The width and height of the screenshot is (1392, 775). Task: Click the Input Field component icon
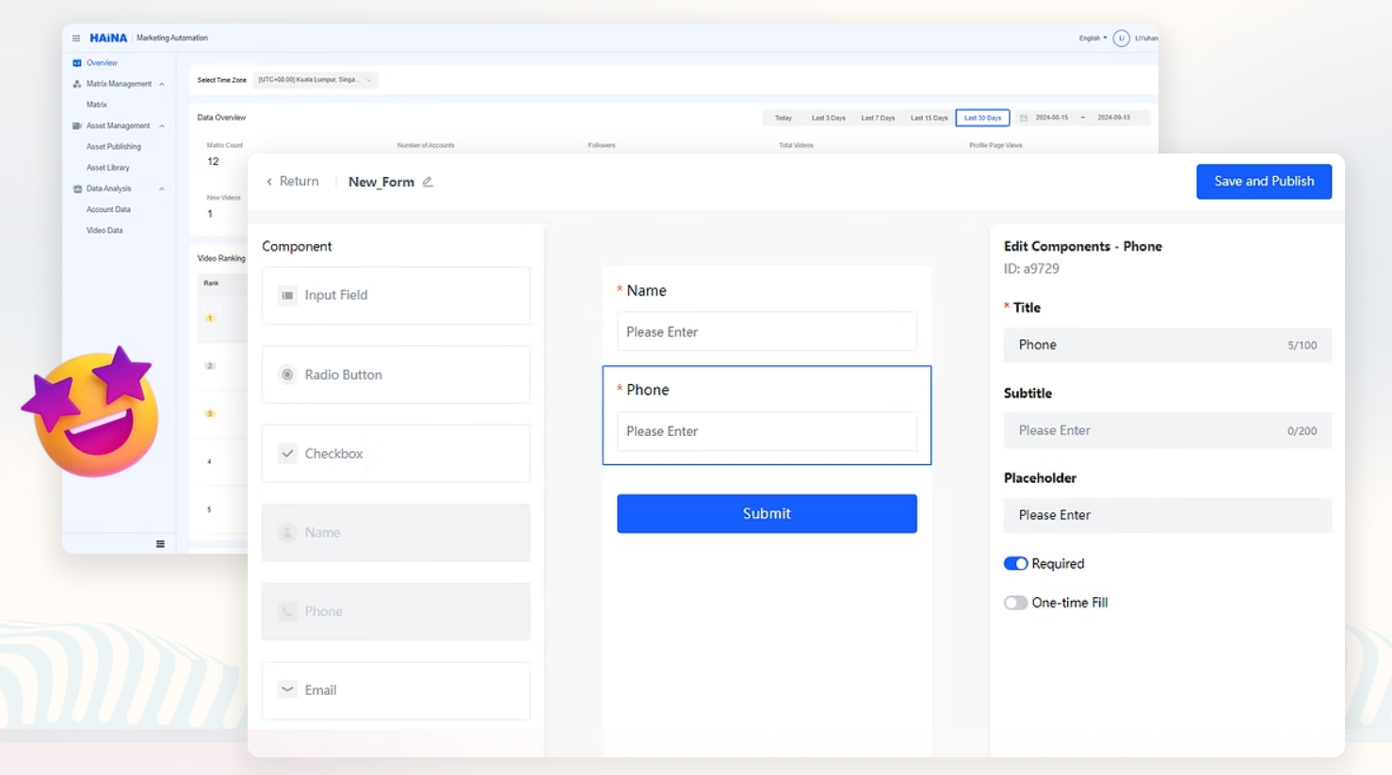coord(287,296)
